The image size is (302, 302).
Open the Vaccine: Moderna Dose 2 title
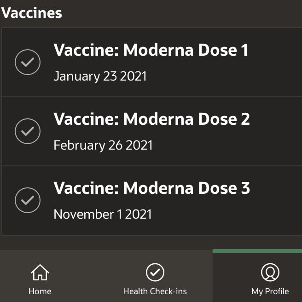(151, 119)
